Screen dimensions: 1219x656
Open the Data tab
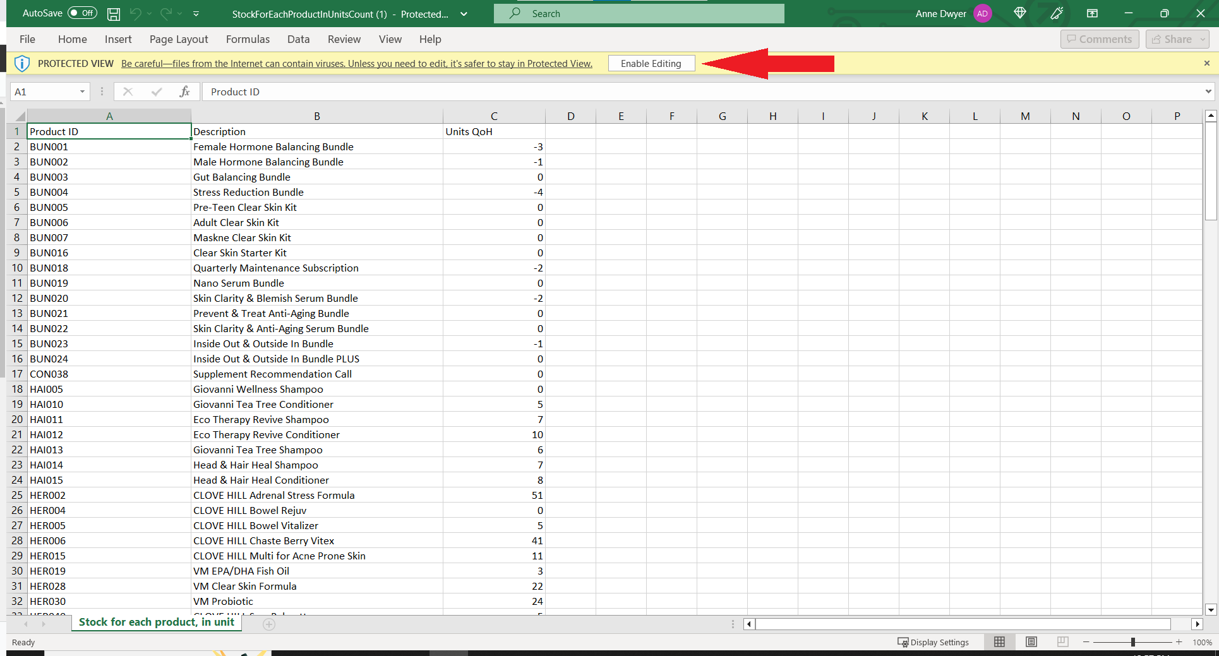click(x=298, y=39)
